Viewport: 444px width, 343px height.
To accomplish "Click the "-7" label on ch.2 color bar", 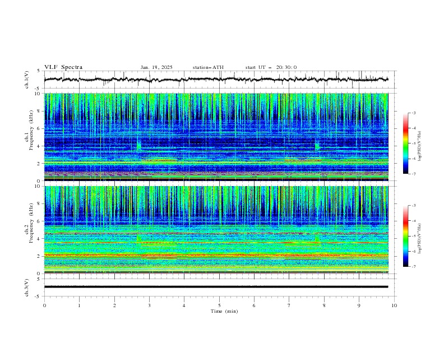I will (414, 267).
